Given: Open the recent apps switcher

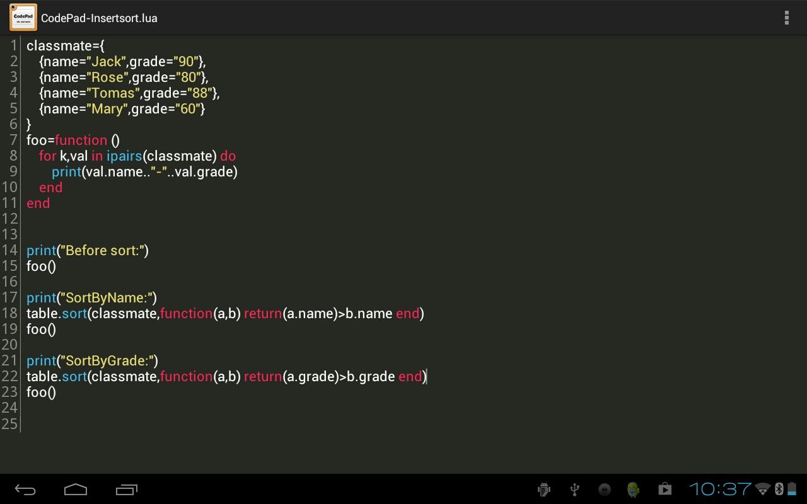Looking at the screenshot, I should click(x=127, y=490).
